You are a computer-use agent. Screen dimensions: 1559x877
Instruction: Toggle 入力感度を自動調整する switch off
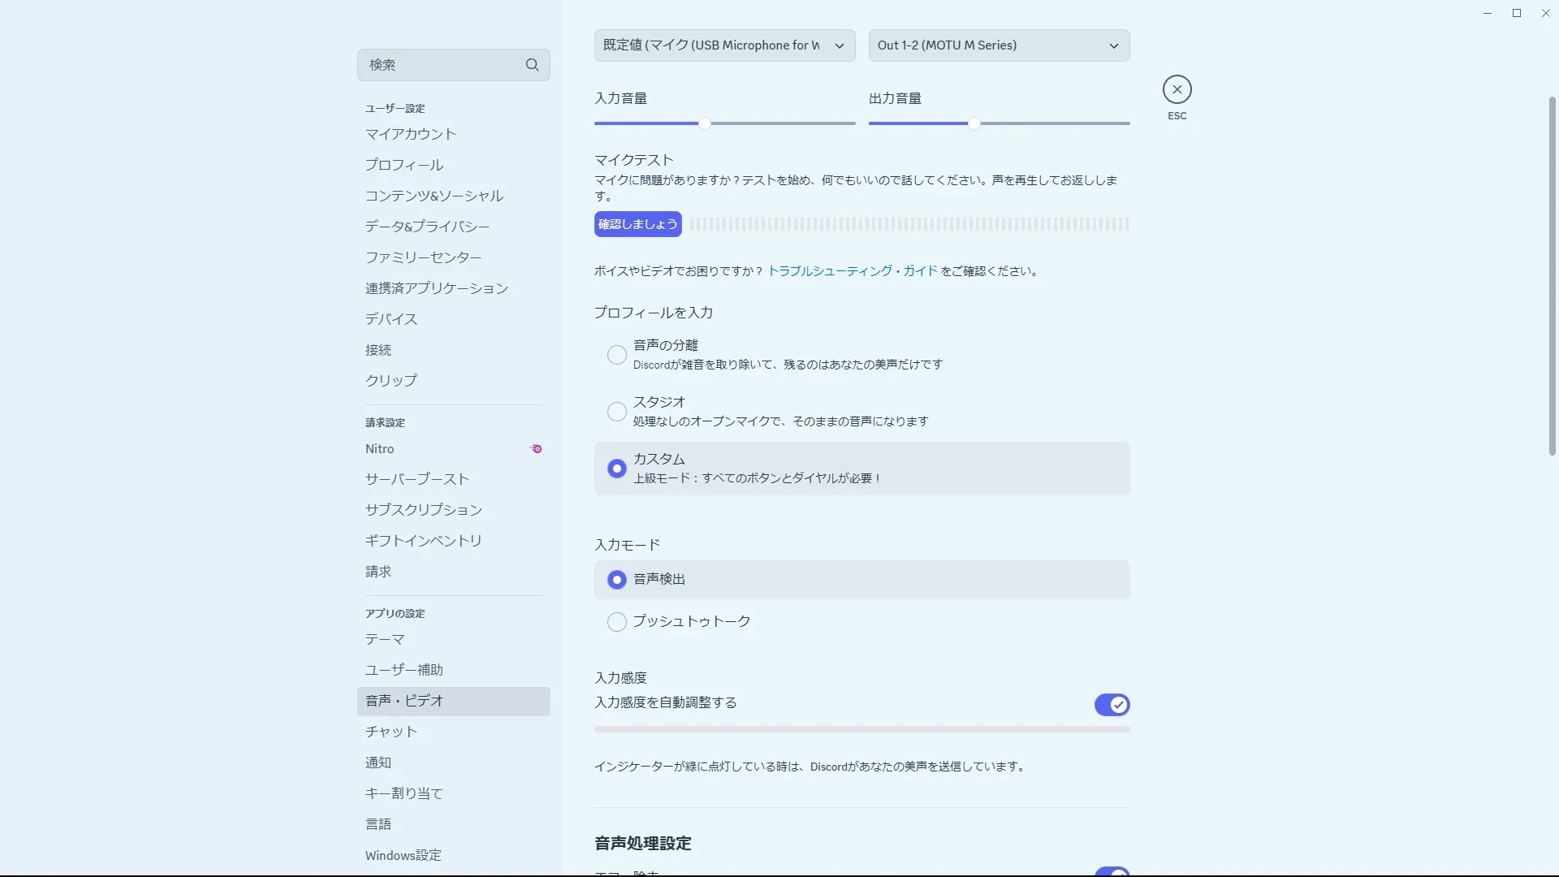click(x=1112, y=705)
